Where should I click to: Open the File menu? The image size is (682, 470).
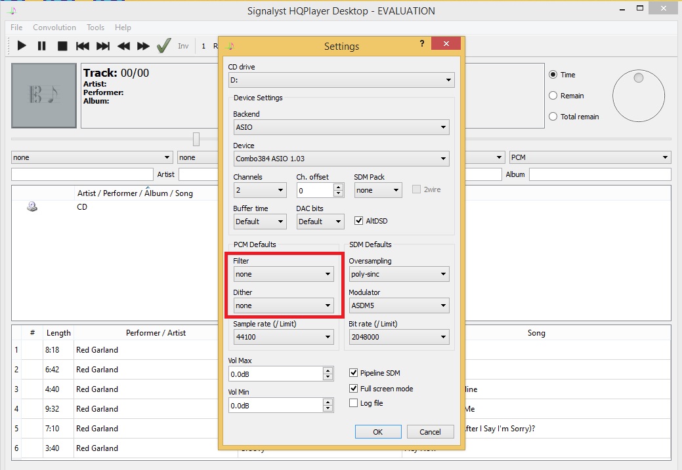(x=16, y=28)
